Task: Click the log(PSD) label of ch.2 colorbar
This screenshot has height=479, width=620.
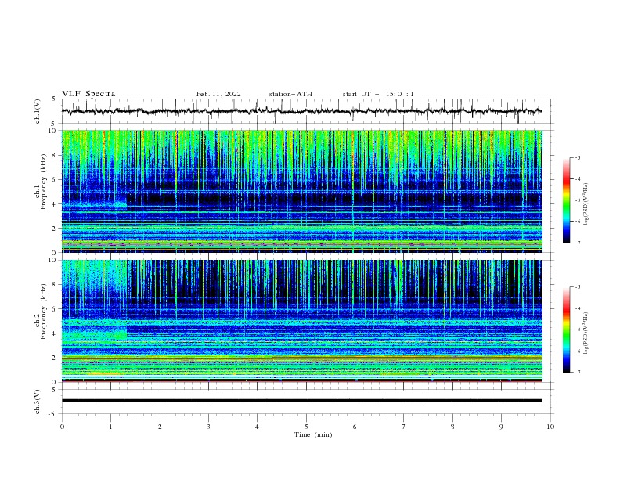Action: click(x=586, y=333)
